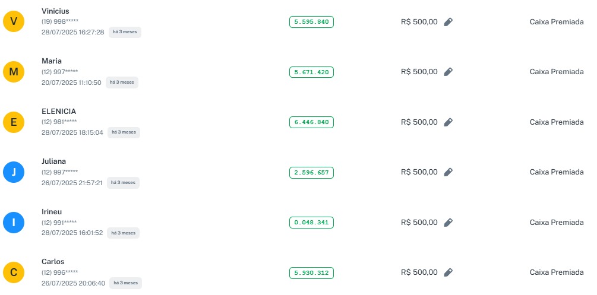The width and height of the screenshot is (597, 295).
Task: Click "há 3 meses" tag under Vinicius
Action: click(x=125, y=32)
